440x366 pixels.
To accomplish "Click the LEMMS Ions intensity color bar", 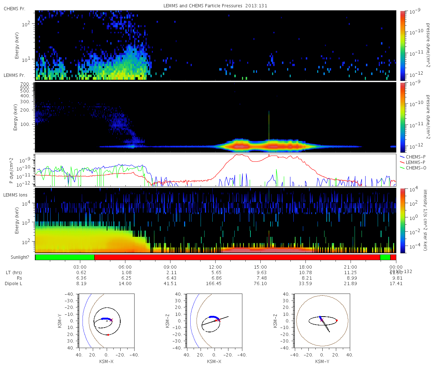I will tap(403, 221).
